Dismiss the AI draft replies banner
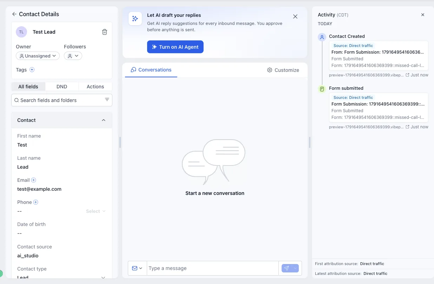Image resolution: width=434 pixels, height=284 pixels. point(295,16)
